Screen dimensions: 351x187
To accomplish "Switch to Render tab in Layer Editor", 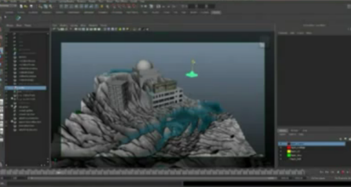I will pyautogui.click(x=294, y=131).
